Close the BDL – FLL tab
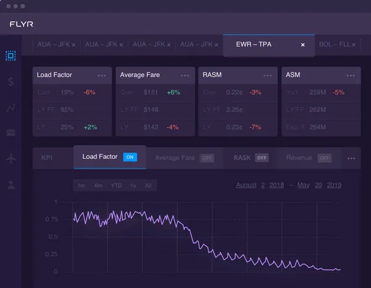371x288 pixels. click(354, 44)
